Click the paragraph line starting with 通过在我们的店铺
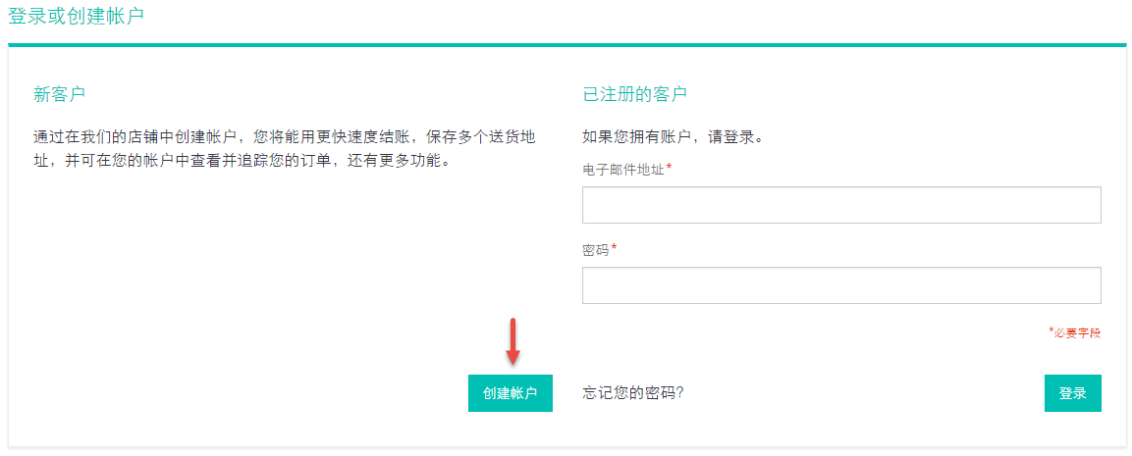Screen dimensions: 1132x456 [290, 136]
